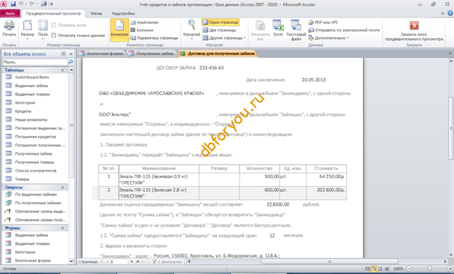The width and height of the screenshot is (454, 274).
Task: Select Альбомная page orientation
Action: pyautogui.click(x=144, y=23)
